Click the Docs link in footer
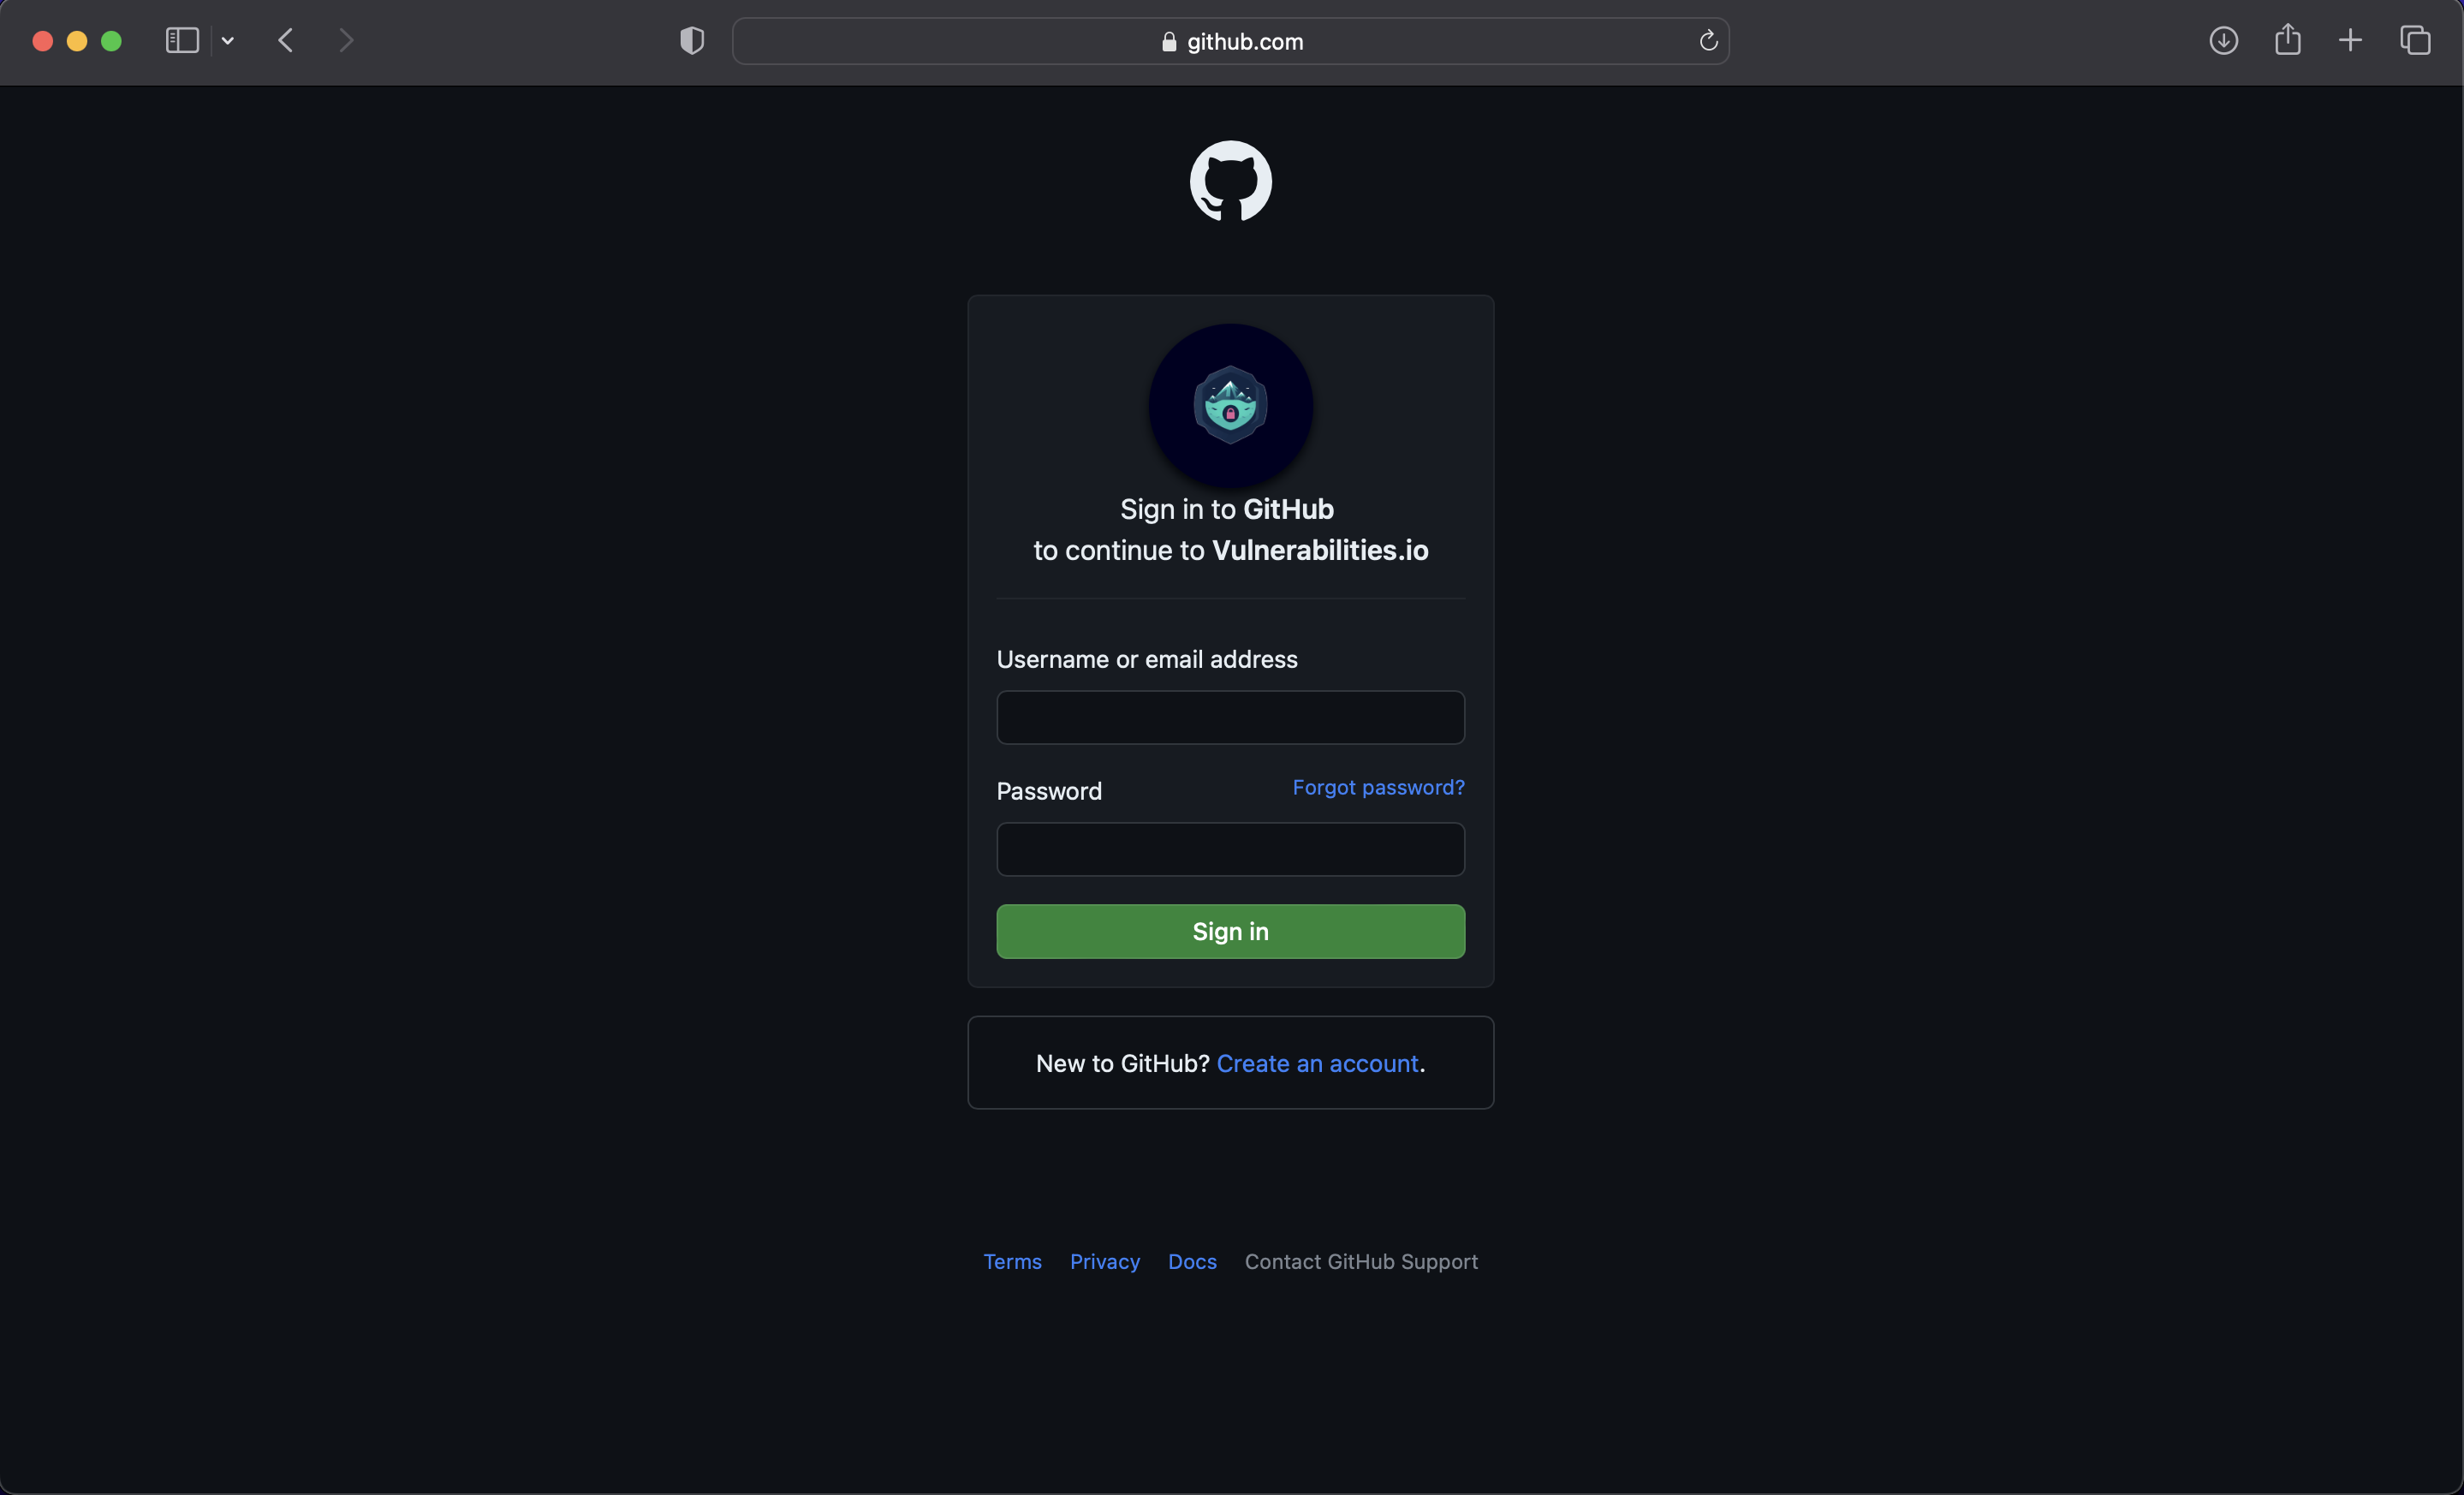The width and height of the screenshot is (2464, 1495). 1192,1259
